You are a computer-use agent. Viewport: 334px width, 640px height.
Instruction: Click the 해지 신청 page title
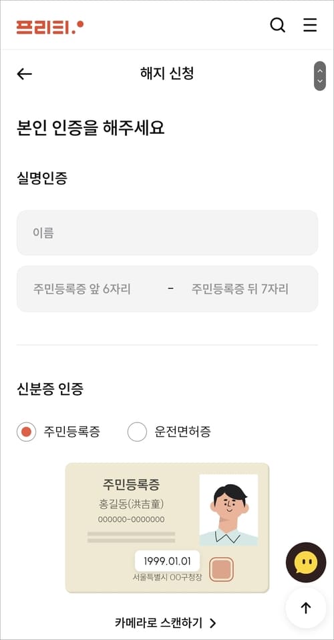point(167,74)
